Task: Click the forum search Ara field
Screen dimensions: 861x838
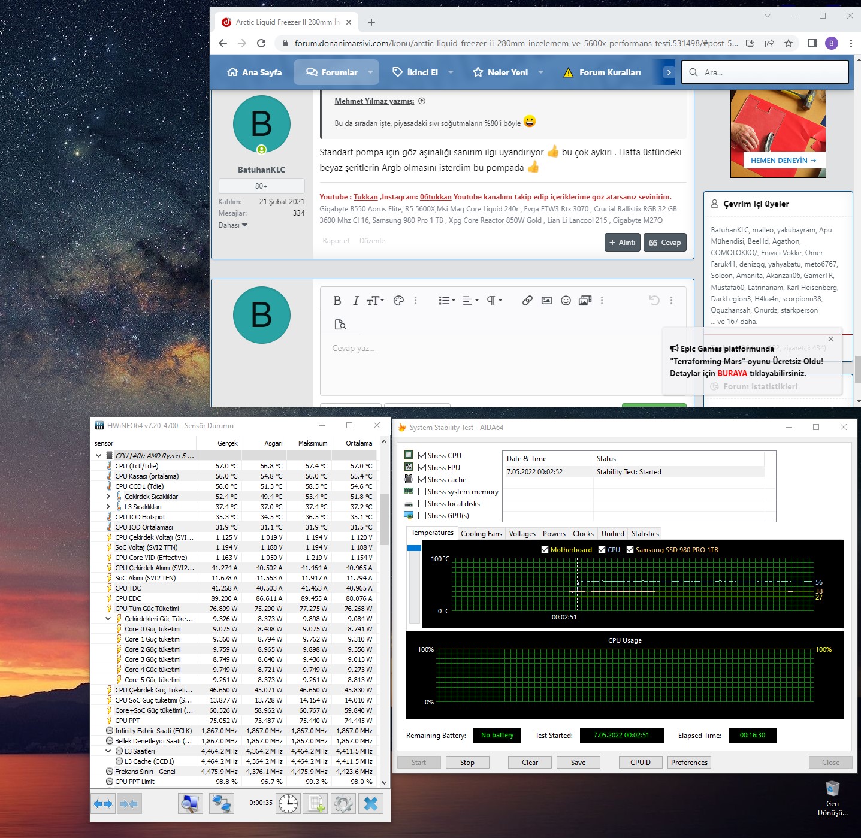Action: tap(766, 72)
